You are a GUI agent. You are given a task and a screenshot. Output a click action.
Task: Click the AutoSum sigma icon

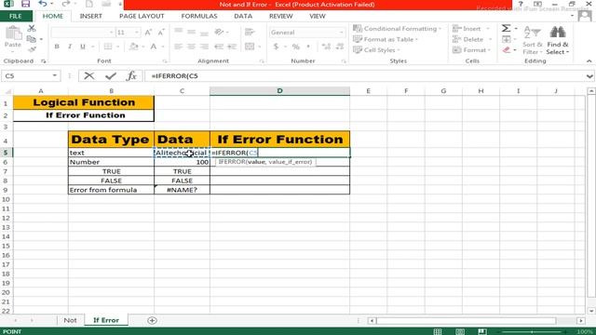pos(506,28)
